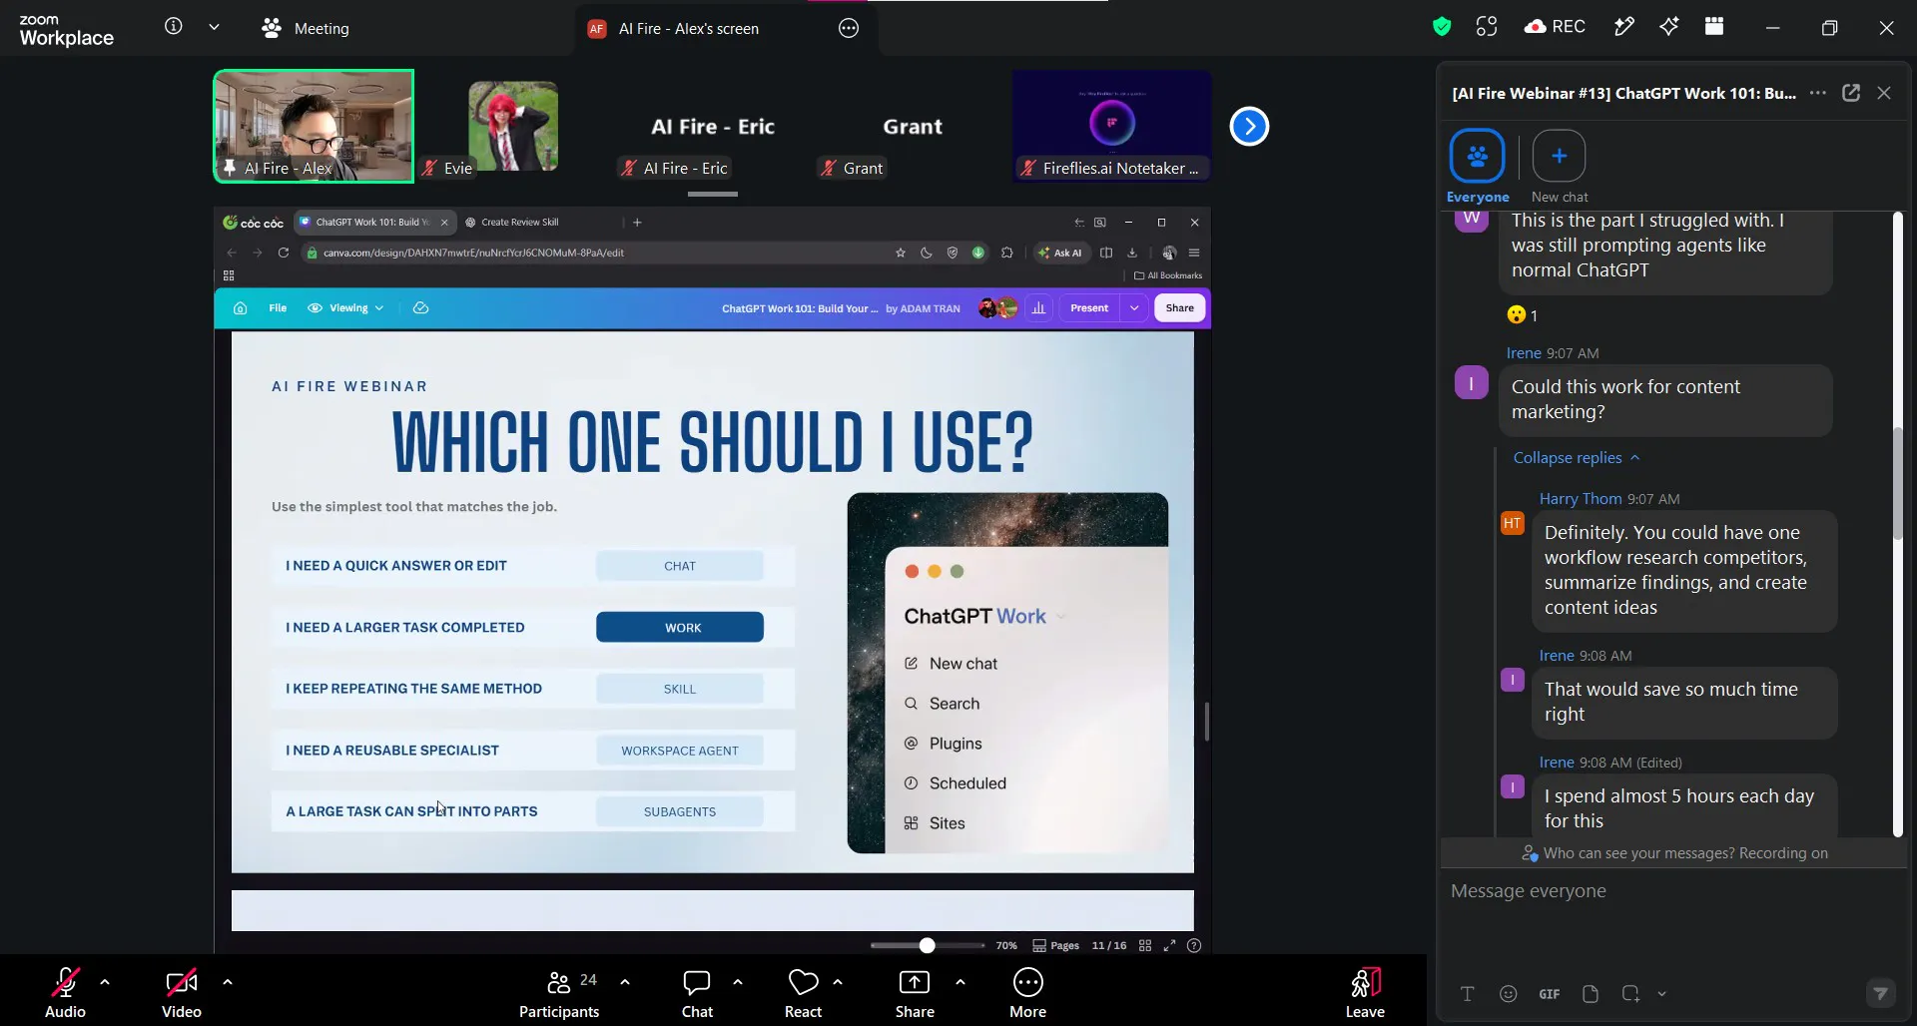Select the Everyone chat tab

(x=1478, y=166)
